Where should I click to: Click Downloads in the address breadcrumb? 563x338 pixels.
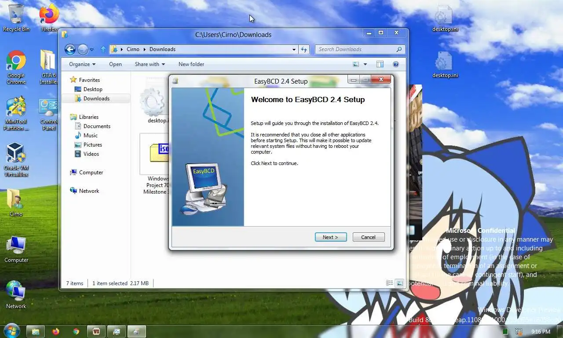pos(162,49)
